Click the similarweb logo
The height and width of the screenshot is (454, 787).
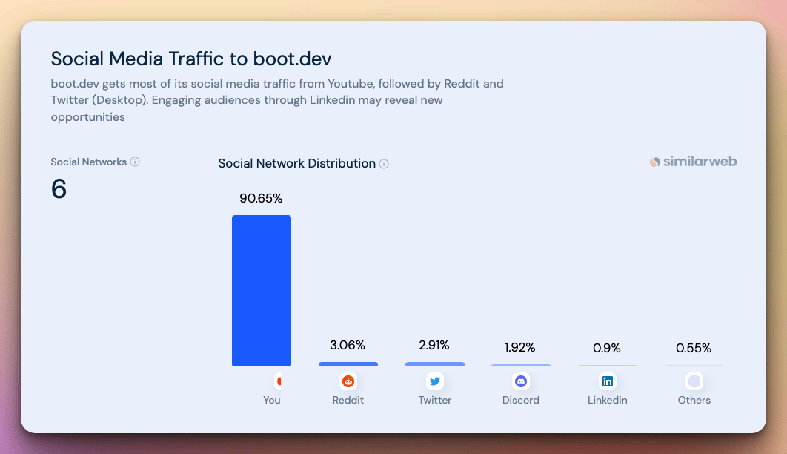693,162
